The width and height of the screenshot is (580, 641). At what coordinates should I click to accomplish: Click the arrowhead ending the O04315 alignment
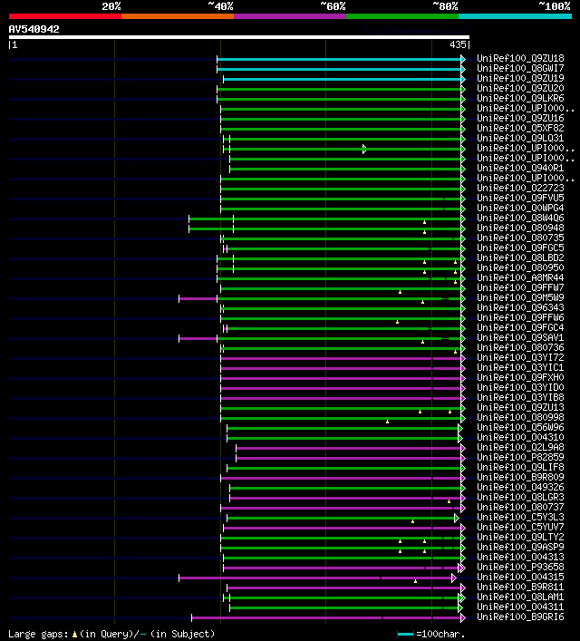coord(454,578)
